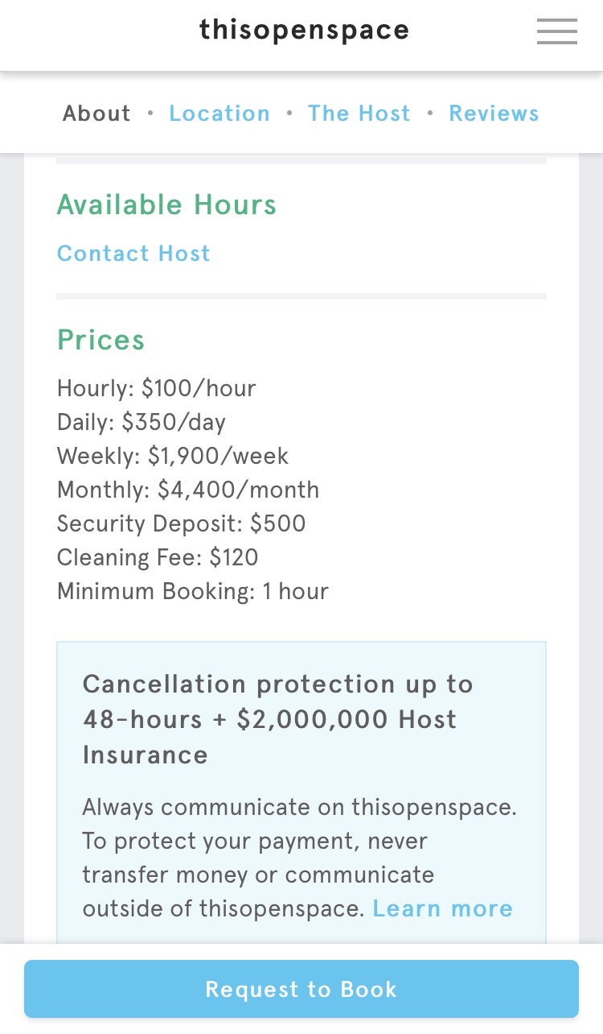Jump to the Reviews tab
Image resolution: width=603 pixels, height=1034 pixels.
click(494, 114)
